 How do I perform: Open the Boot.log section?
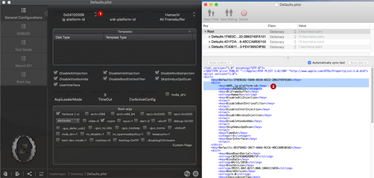tap(23, 78)
